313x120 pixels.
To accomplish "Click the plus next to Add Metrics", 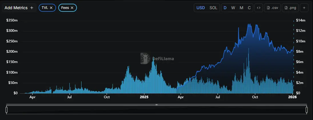I will (x=31, y=8).
